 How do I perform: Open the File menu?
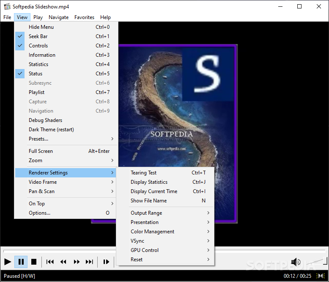tap(7, 17)
